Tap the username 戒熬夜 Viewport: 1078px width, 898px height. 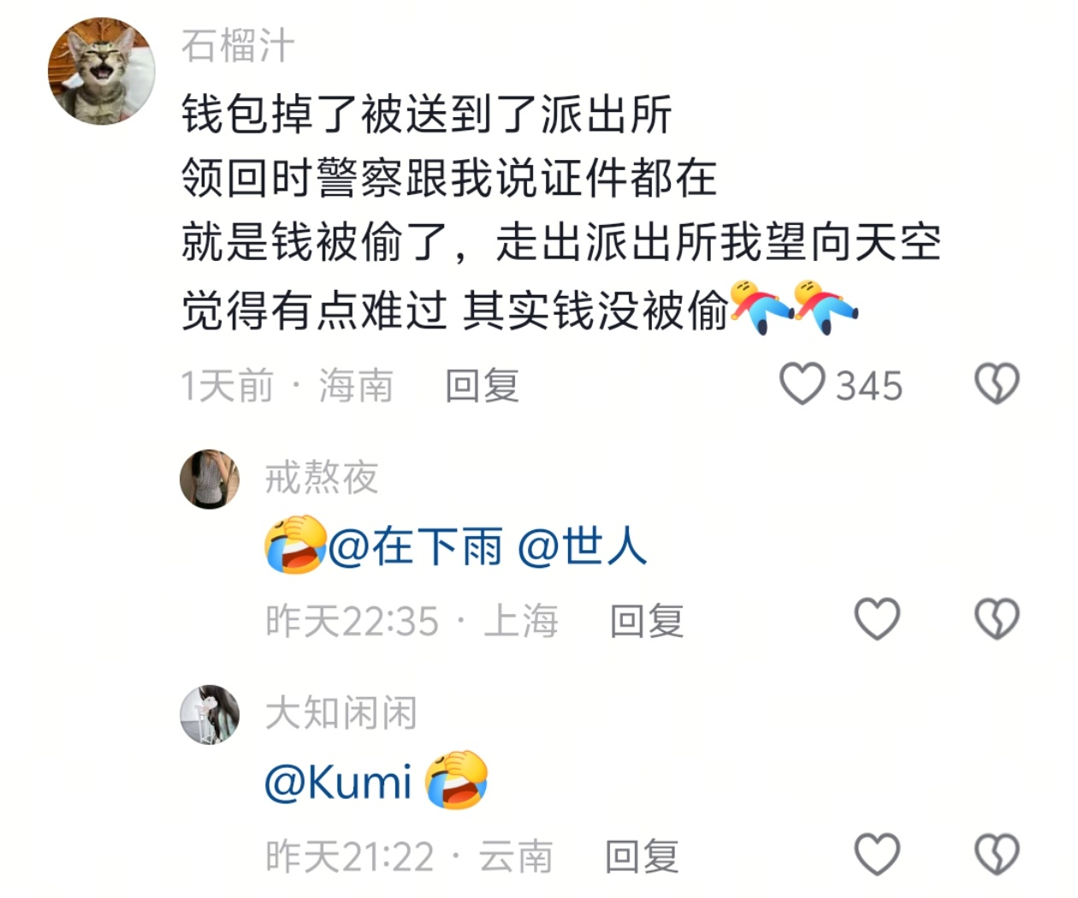click(x=322, y=477)
